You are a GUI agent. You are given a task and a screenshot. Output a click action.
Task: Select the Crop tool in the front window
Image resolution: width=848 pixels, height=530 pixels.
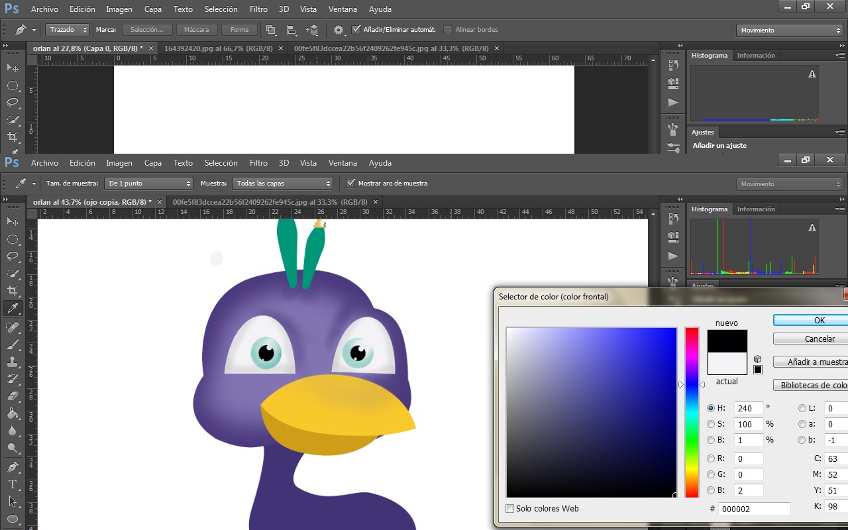pos(13,291)
